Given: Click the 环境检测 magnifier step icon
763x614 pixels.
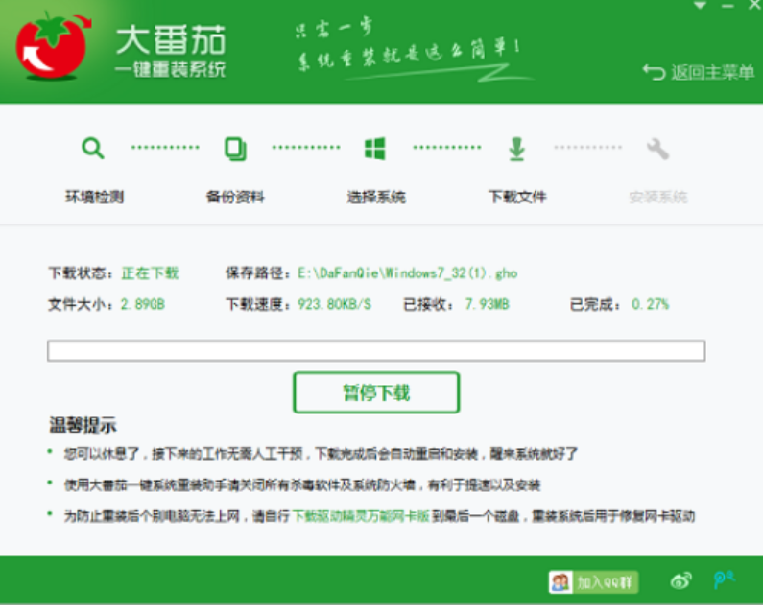Looking at the screenshot, I should pos(93,148).
